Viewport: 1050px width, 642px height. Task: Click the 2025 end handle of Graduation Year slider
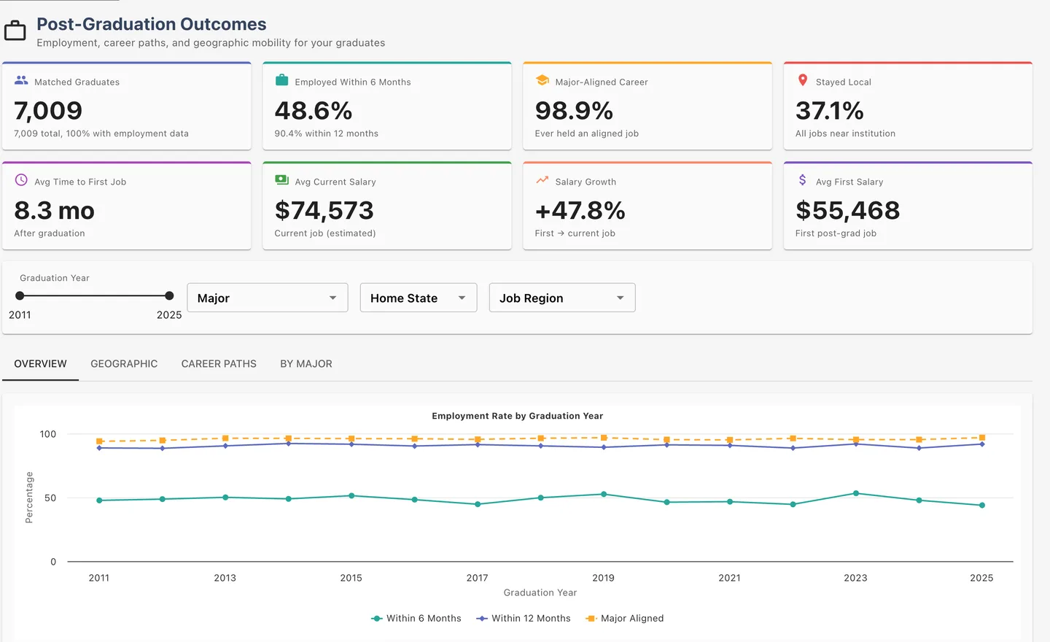[169, 295]
